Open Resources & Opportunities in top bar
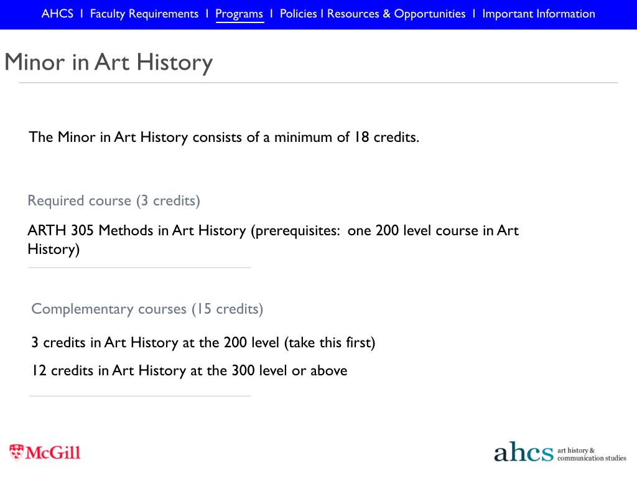Viewport: 637px width, 478px height. pos(396,14)
